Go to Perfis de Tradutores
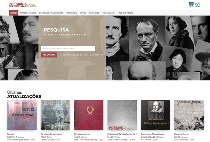This screenshot has height=142, width=210. pos(51,13)
